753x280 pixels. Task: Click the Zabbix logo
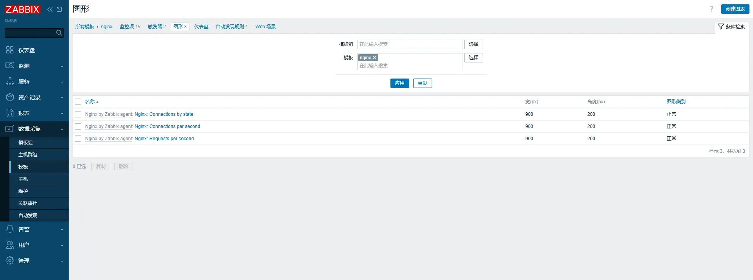point(22,9)
